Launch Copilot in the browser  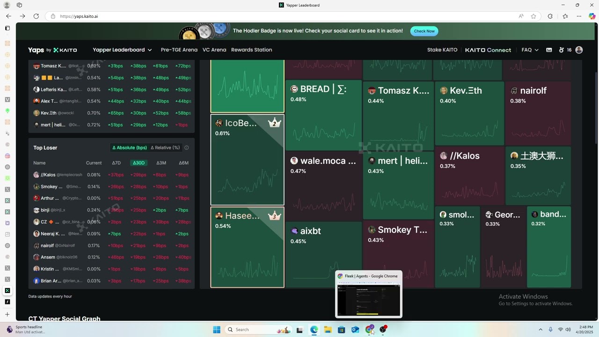592,16
